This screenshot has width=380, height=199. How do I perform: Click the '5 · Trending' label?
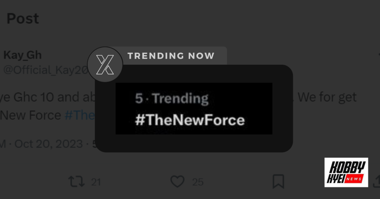click(x=171, y=98)
